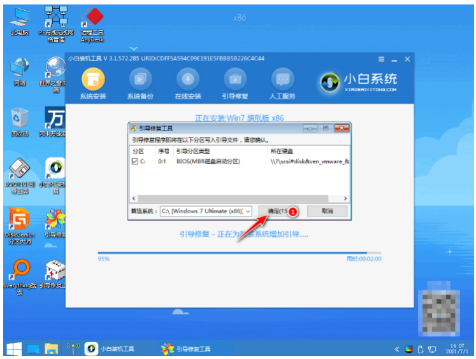This screenshot has width=476, height=359.
Task: Open the hamburger menu in 小白 title bar
Action: pos(382,59)
